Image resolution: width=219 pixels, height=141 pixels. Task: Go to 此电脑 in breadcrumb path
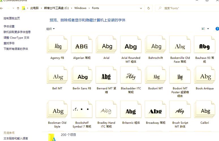click(x=34, y=8)
